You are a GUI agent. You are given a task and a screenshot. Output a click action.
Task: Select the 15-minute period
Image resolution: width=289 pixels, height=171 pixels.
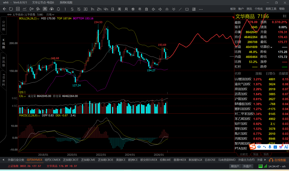[79, 9]
